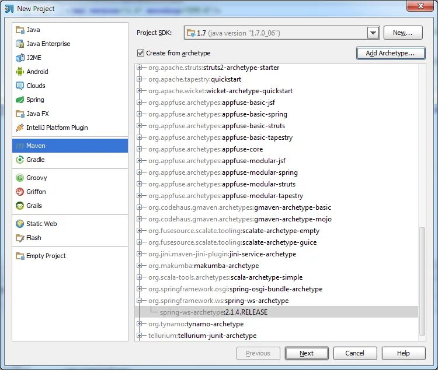This screenshot has width=438, height=370.
Task: Click the Add Archetype... button
Action: [x=391, y=53]
